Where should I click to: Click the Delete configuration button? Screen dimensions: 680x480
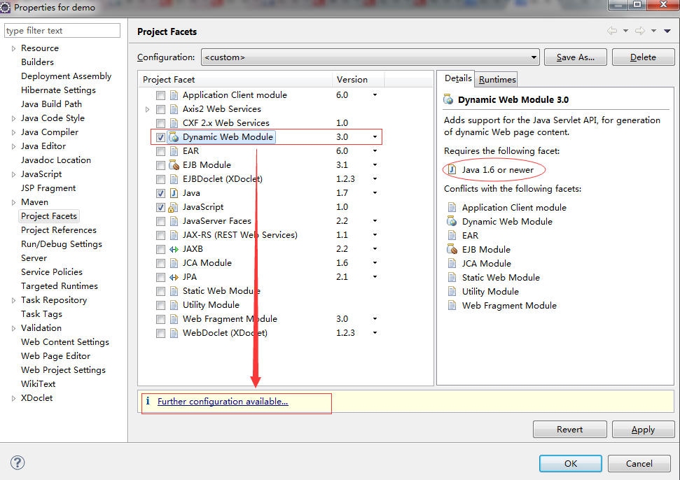tap(643, 57)
